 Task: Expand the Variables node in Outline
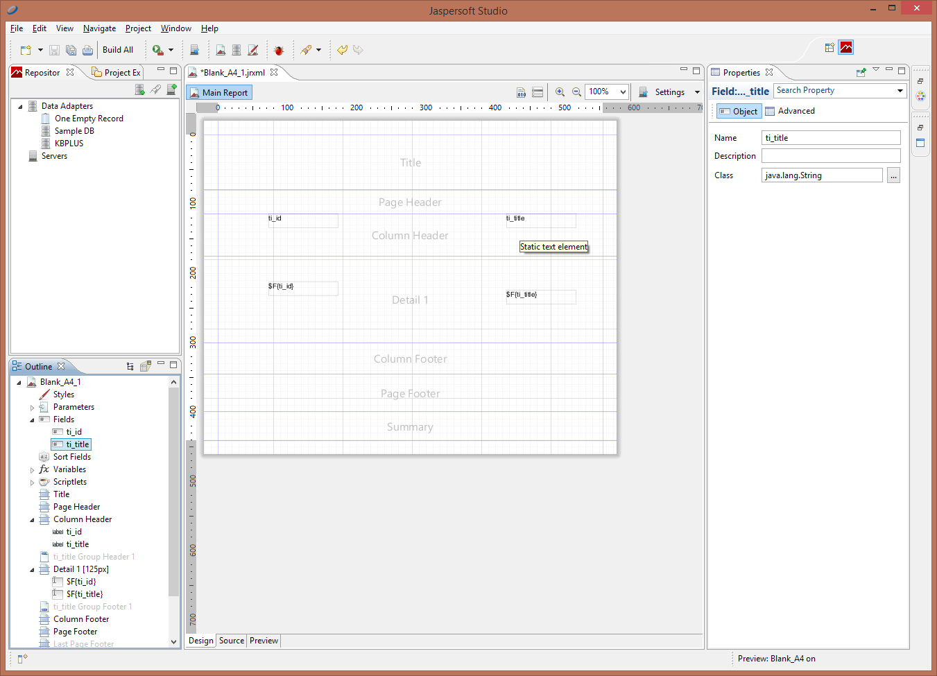pyautogui.click(x=32, y=470)
